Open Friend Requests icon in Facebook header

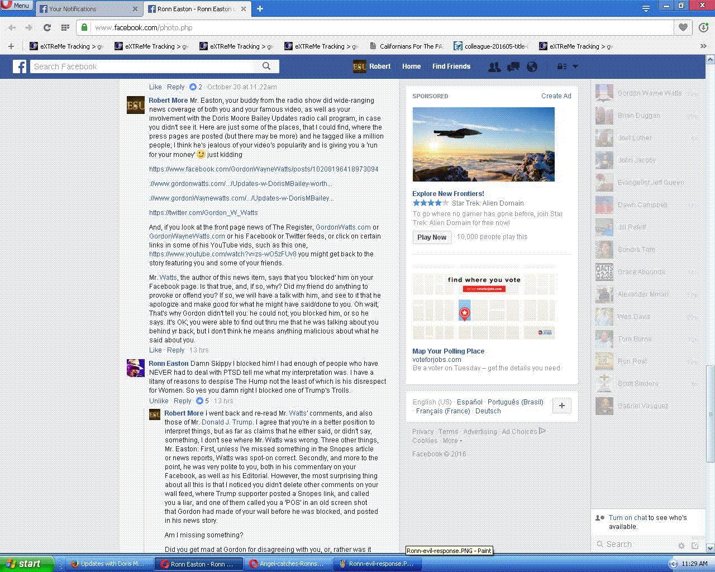pos(494,66)
